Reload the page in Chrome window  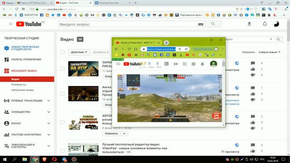[129, 49]
